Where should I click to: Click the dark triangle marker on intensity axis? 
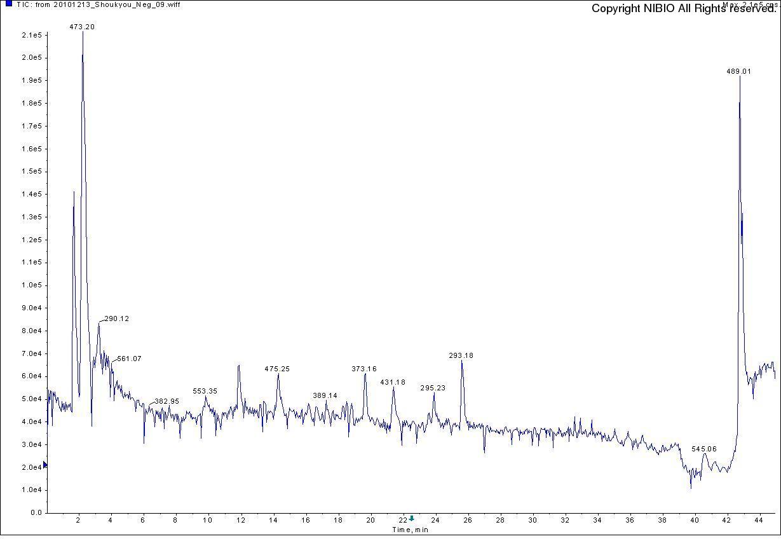(44, 465)
